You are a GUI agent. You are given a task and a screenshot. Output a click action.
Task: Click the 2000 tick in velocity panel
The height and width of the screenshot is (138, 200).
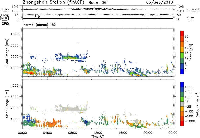point(14,108)
